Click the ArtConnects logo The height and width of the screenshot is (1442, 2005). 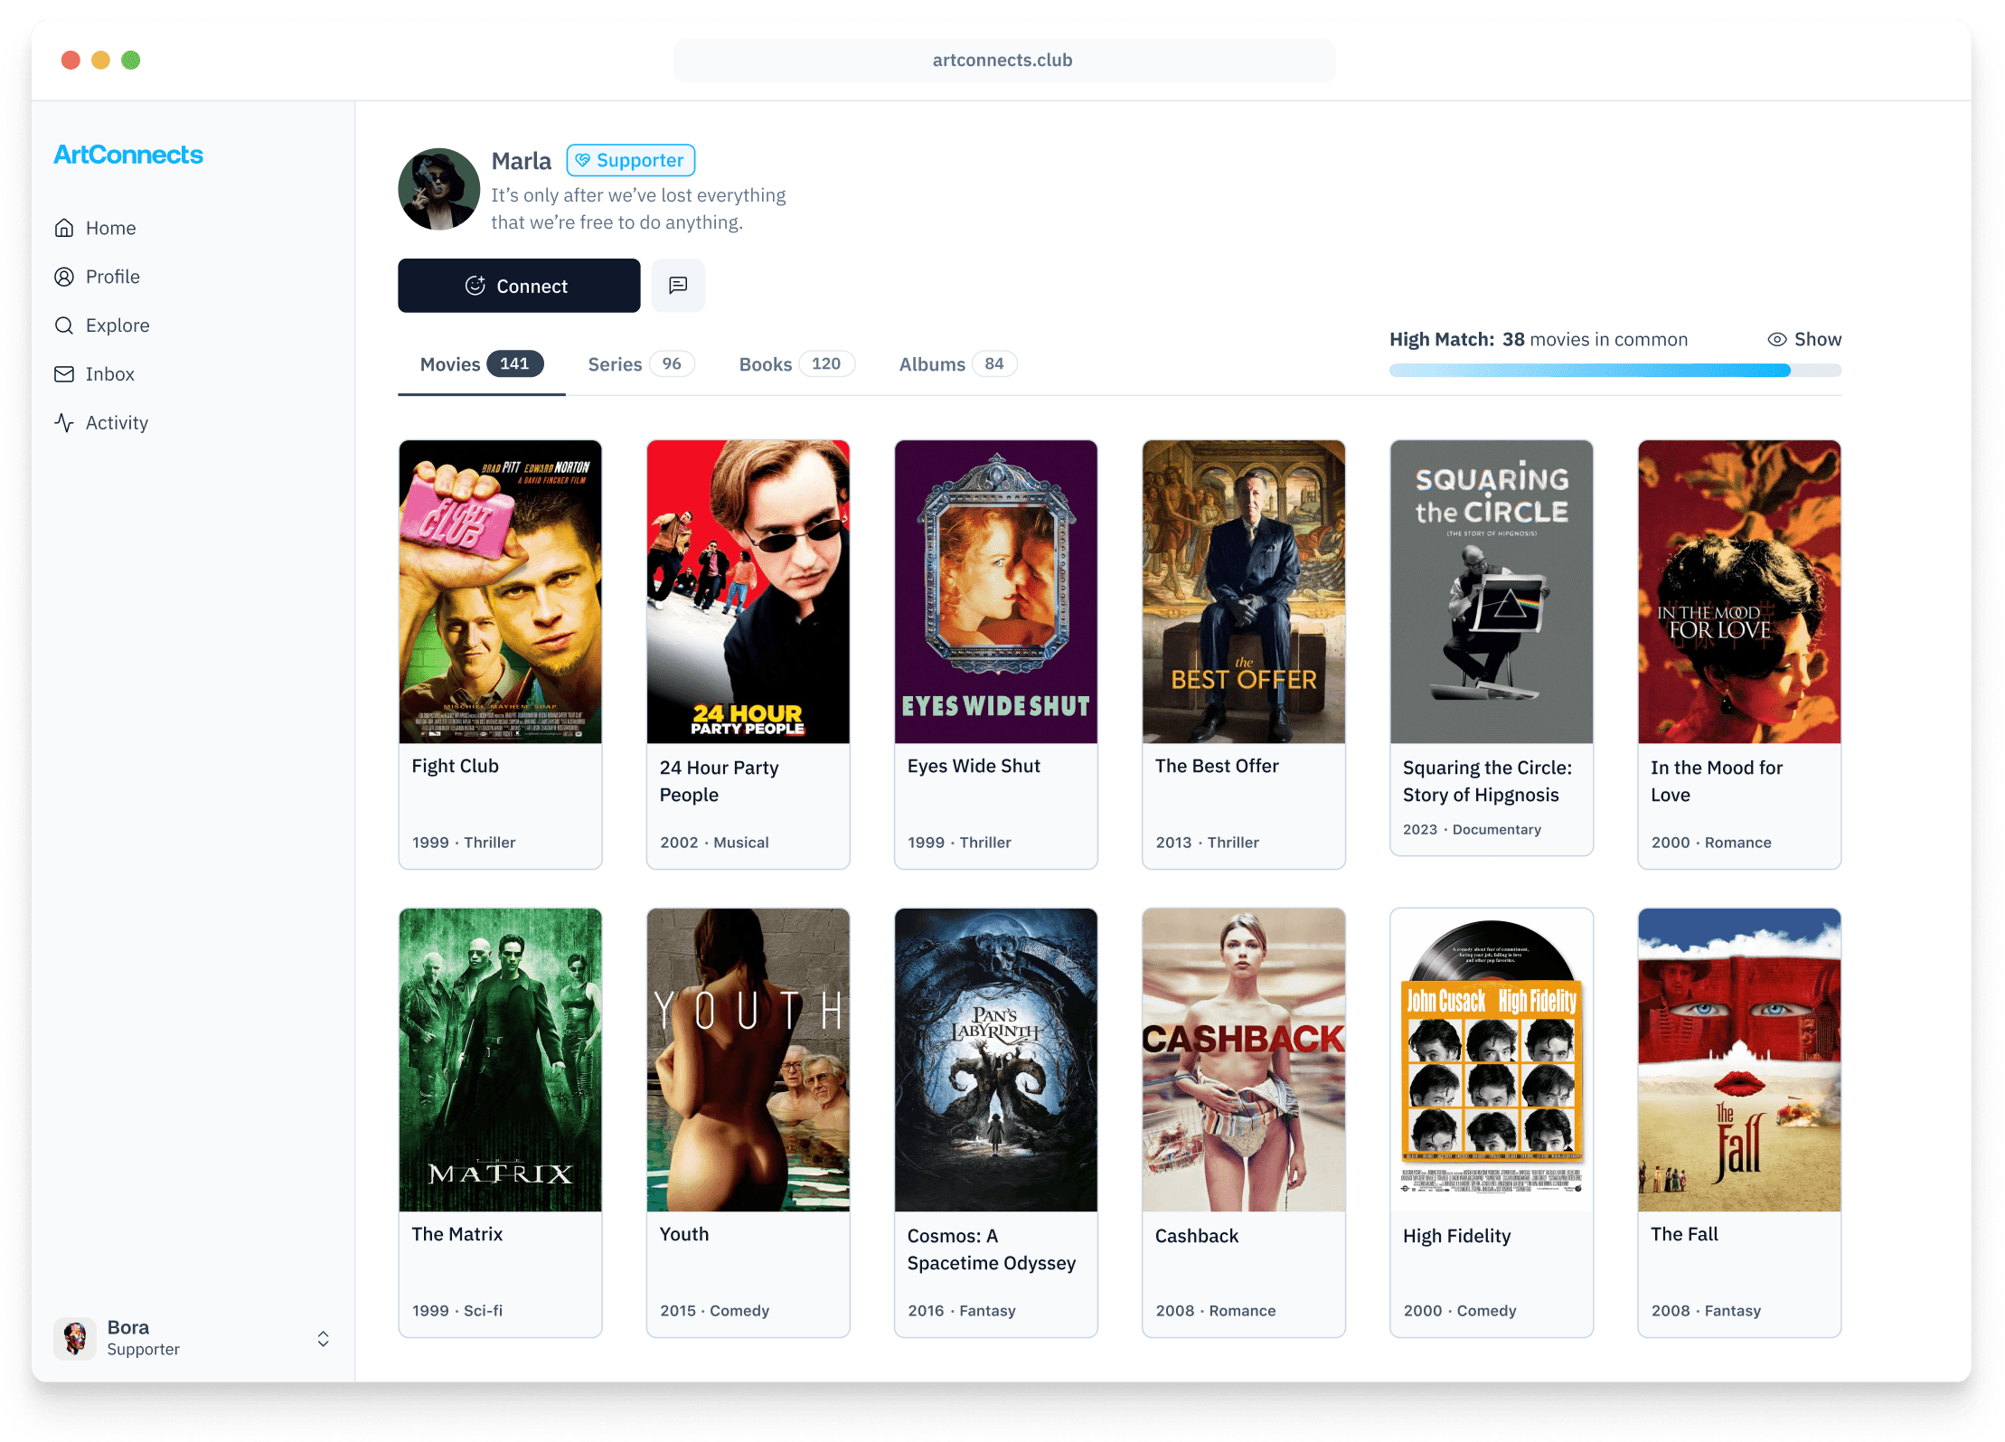click(128, 155)
